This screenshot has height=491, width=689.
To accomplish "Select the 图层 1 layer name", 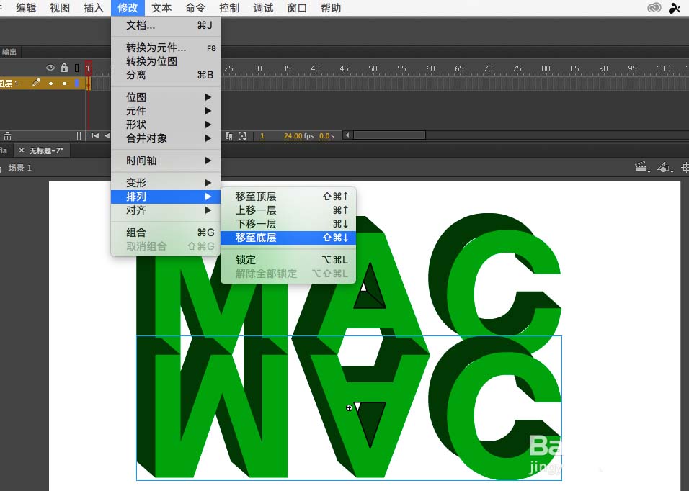I will tap(9, 84).
